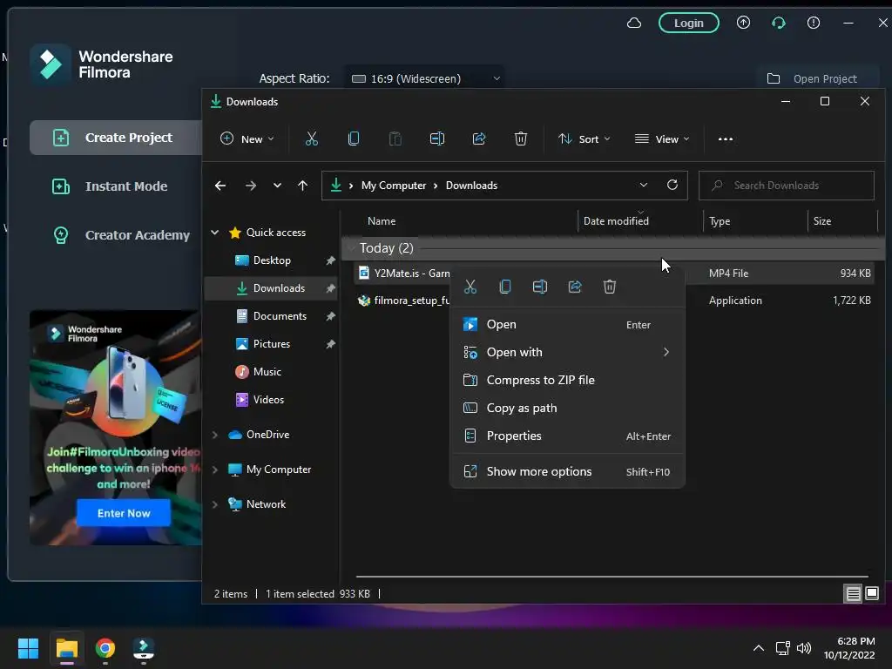Click the Rename icon in context menu
This screenshot has height=669, width=892.
[x=540, y=287]
